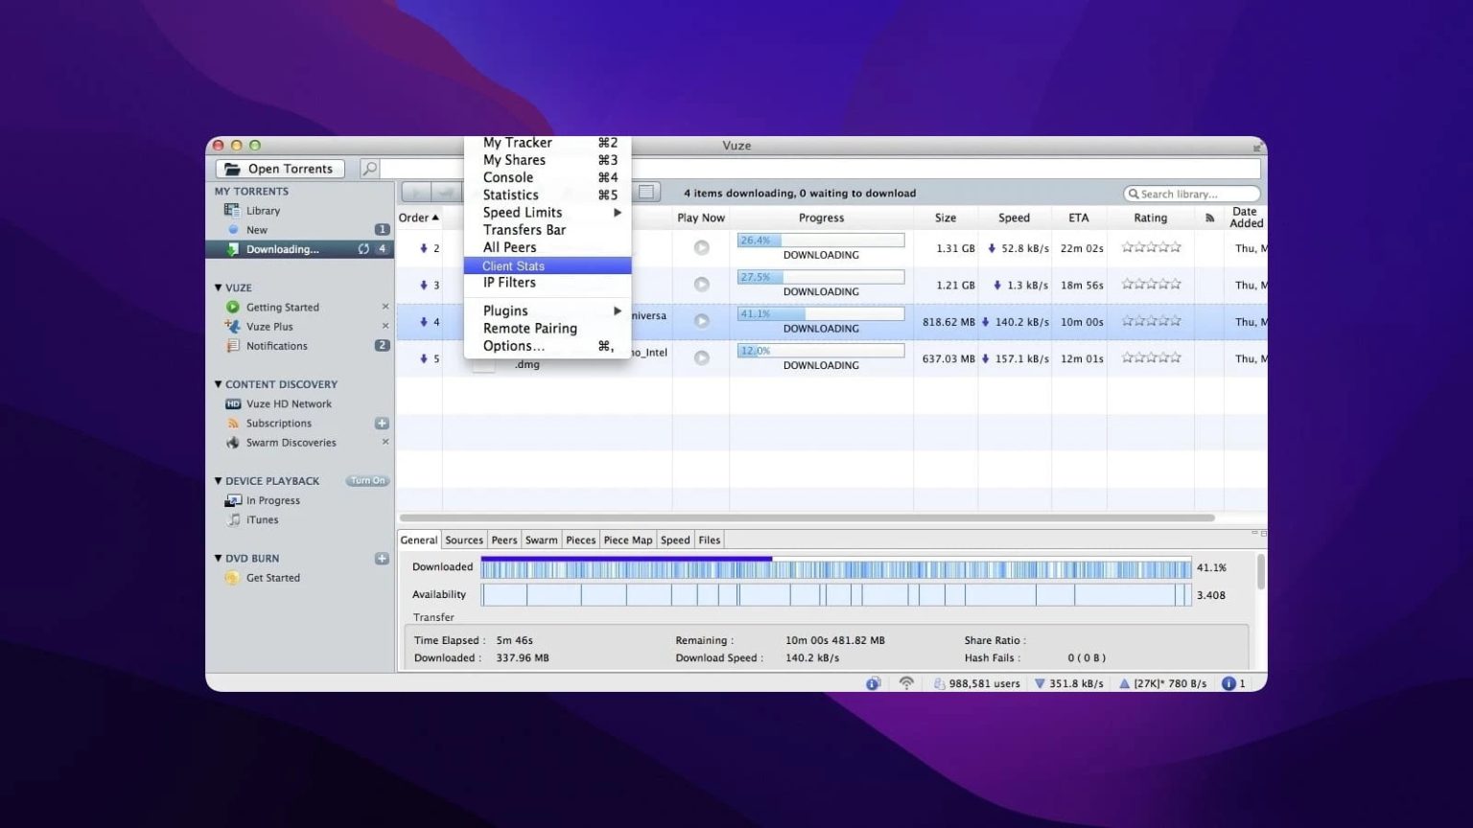Choose Statistics from the open menu
The height and width of the screenshot is (828, 1473).
click(510, 195)
